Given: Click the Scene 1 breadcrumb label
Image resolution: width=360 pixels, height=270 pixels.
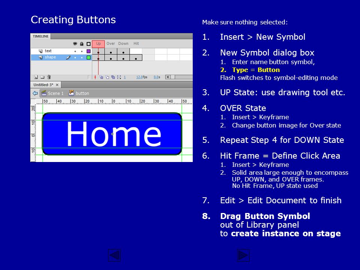Looking at the screenshot, I should [x=55, y=93].
